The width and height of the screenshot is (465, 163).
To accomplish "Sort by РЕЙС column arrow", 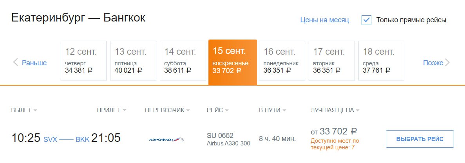I will (x=227, y=111).
